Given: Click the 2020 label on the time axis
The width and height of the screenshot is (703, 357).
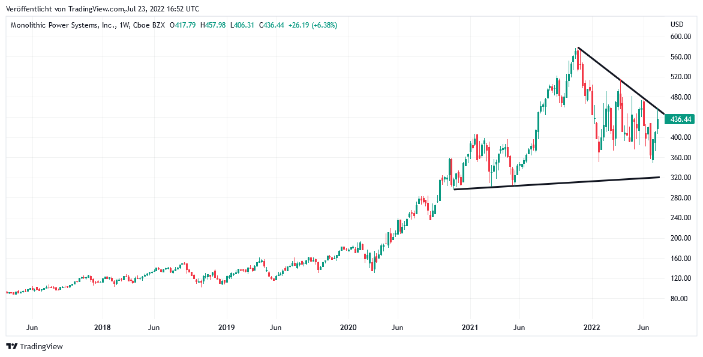Looking at the screenshot, I should [349, 328].
